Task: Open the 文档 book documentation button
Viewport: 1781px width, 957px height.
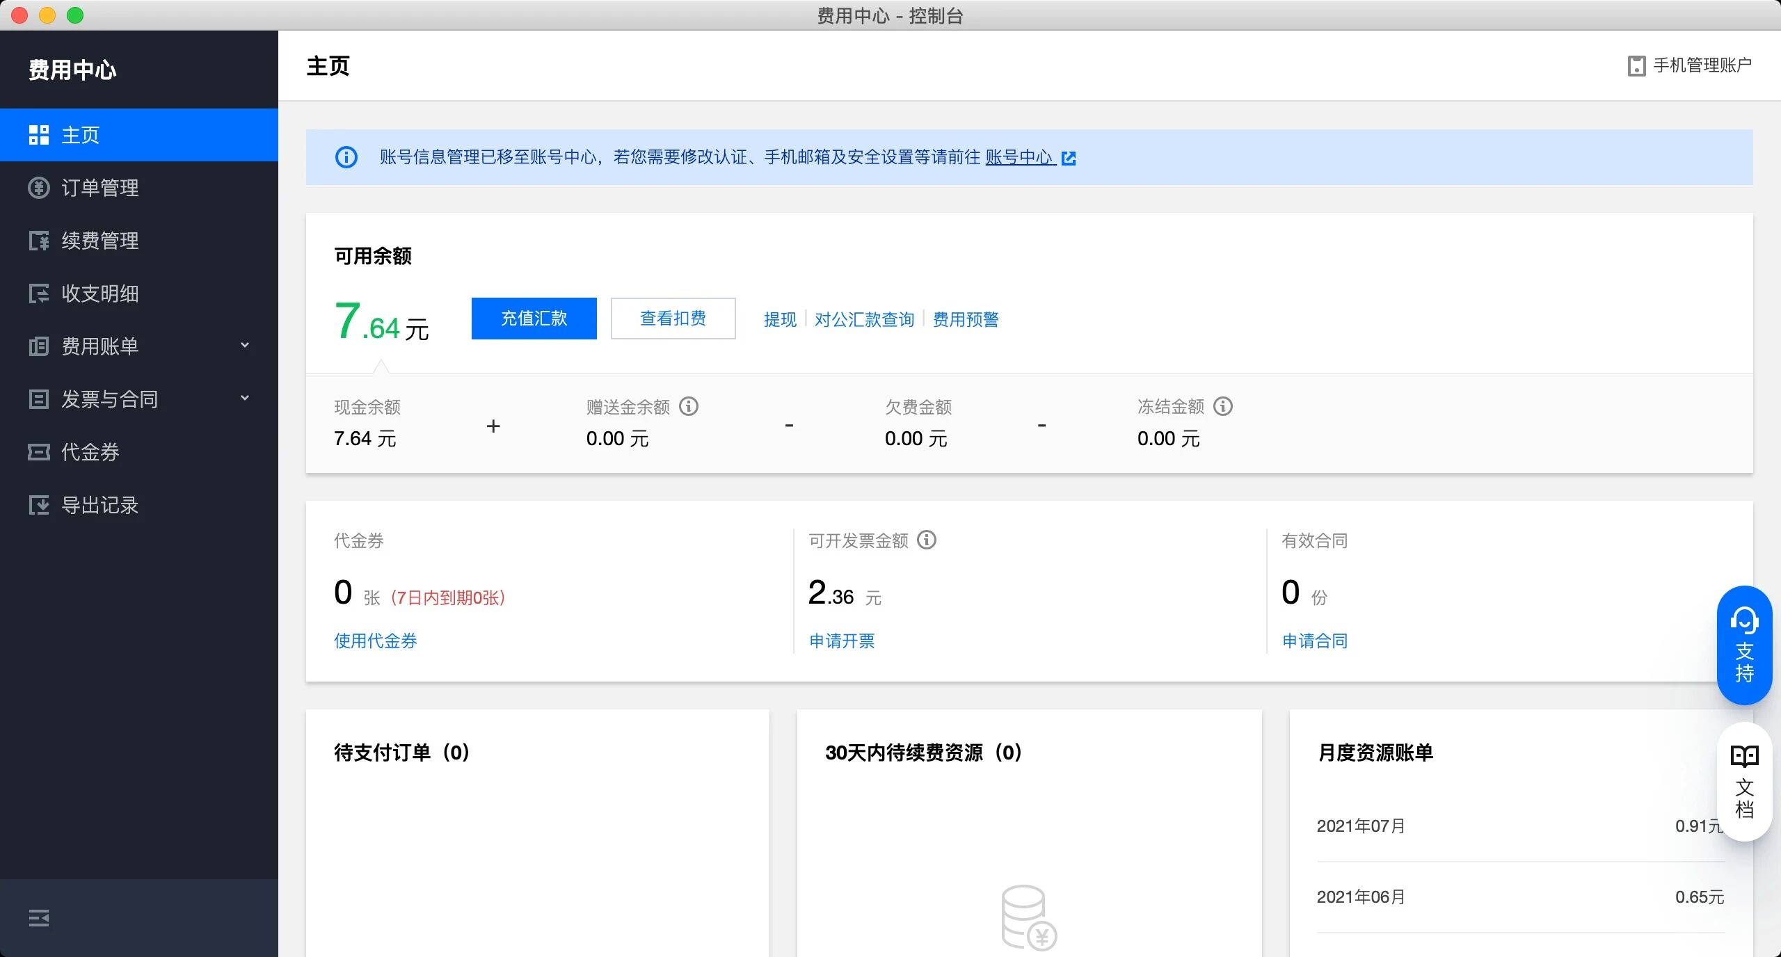Action: [x=1744, y=782]
